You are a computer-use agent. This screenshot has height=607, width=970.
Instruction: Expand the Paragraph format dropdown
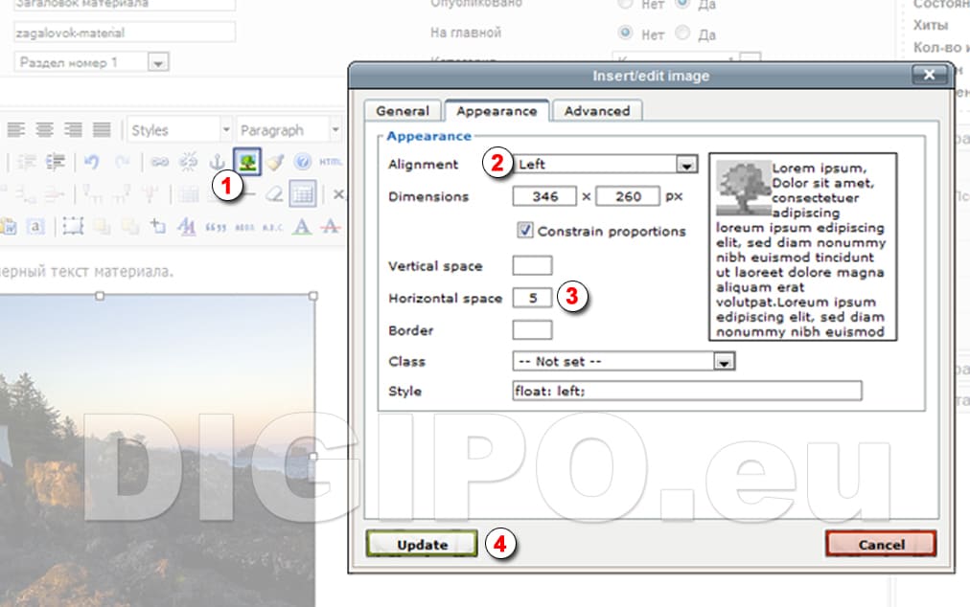tap(335, 129)
